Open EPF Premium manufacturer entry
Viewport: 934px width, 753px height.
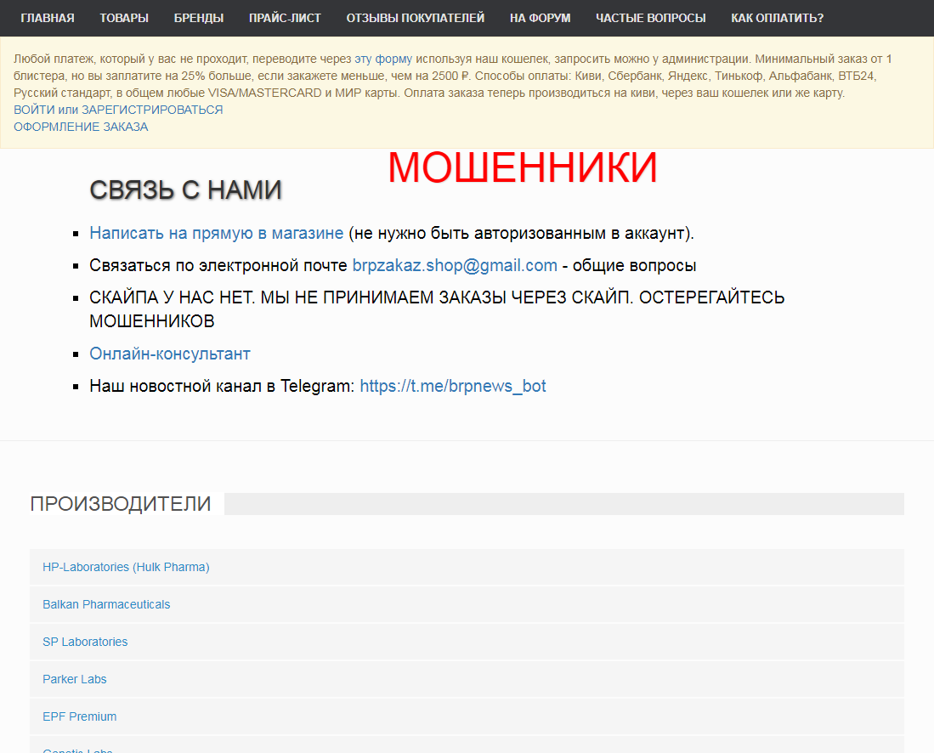tap(79, 716)
